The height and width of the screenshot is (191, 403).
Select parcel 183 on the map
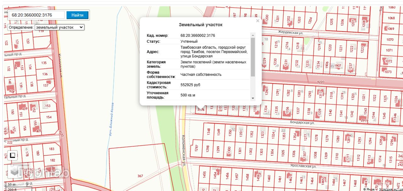[52, 149]
